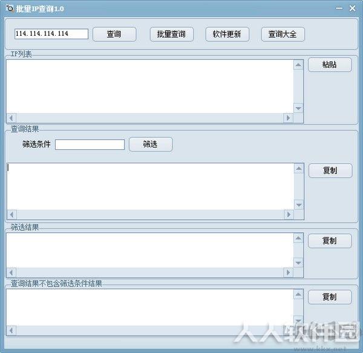
Task: Paste IPs with the 粘贴 button
Action: [x=330, y=65]
